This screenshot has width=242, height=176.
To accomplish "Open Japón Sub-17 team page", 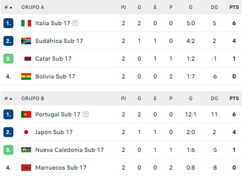I will point(54,132).
